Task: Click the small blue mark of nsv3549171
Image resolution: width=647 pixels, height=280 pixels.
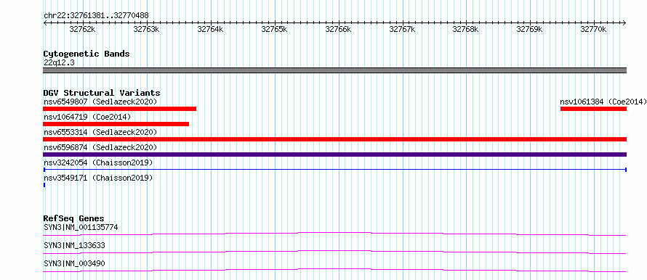Action: (x=44, y=185)
